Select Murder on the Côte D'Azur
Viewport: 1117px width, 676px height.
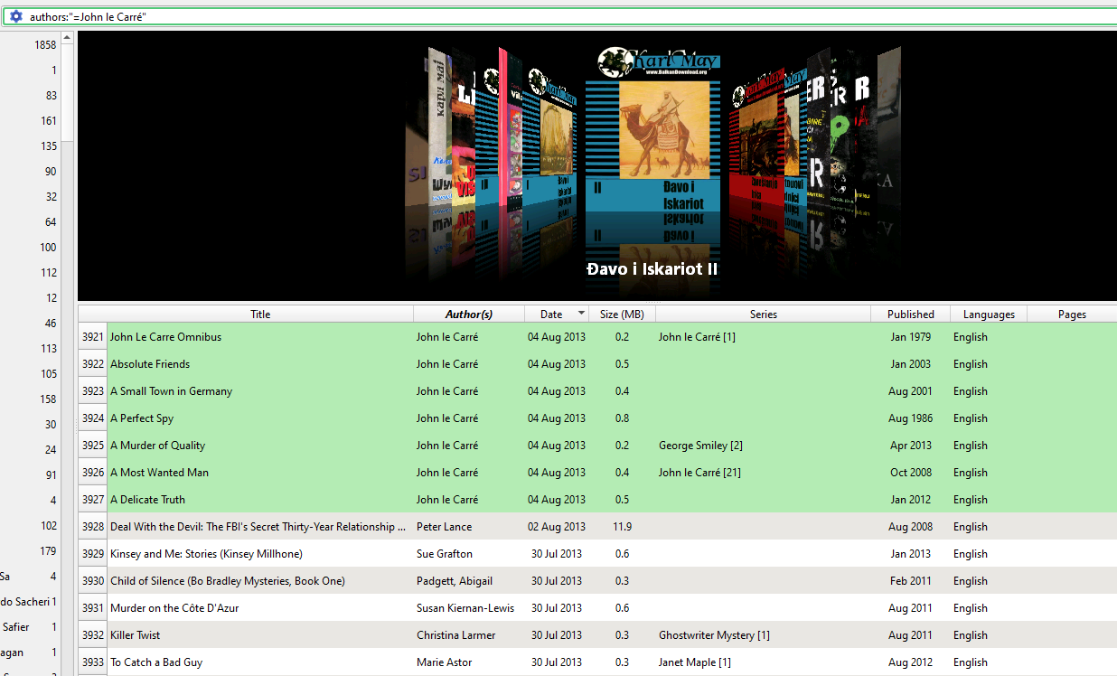click(x=174, y=608)
